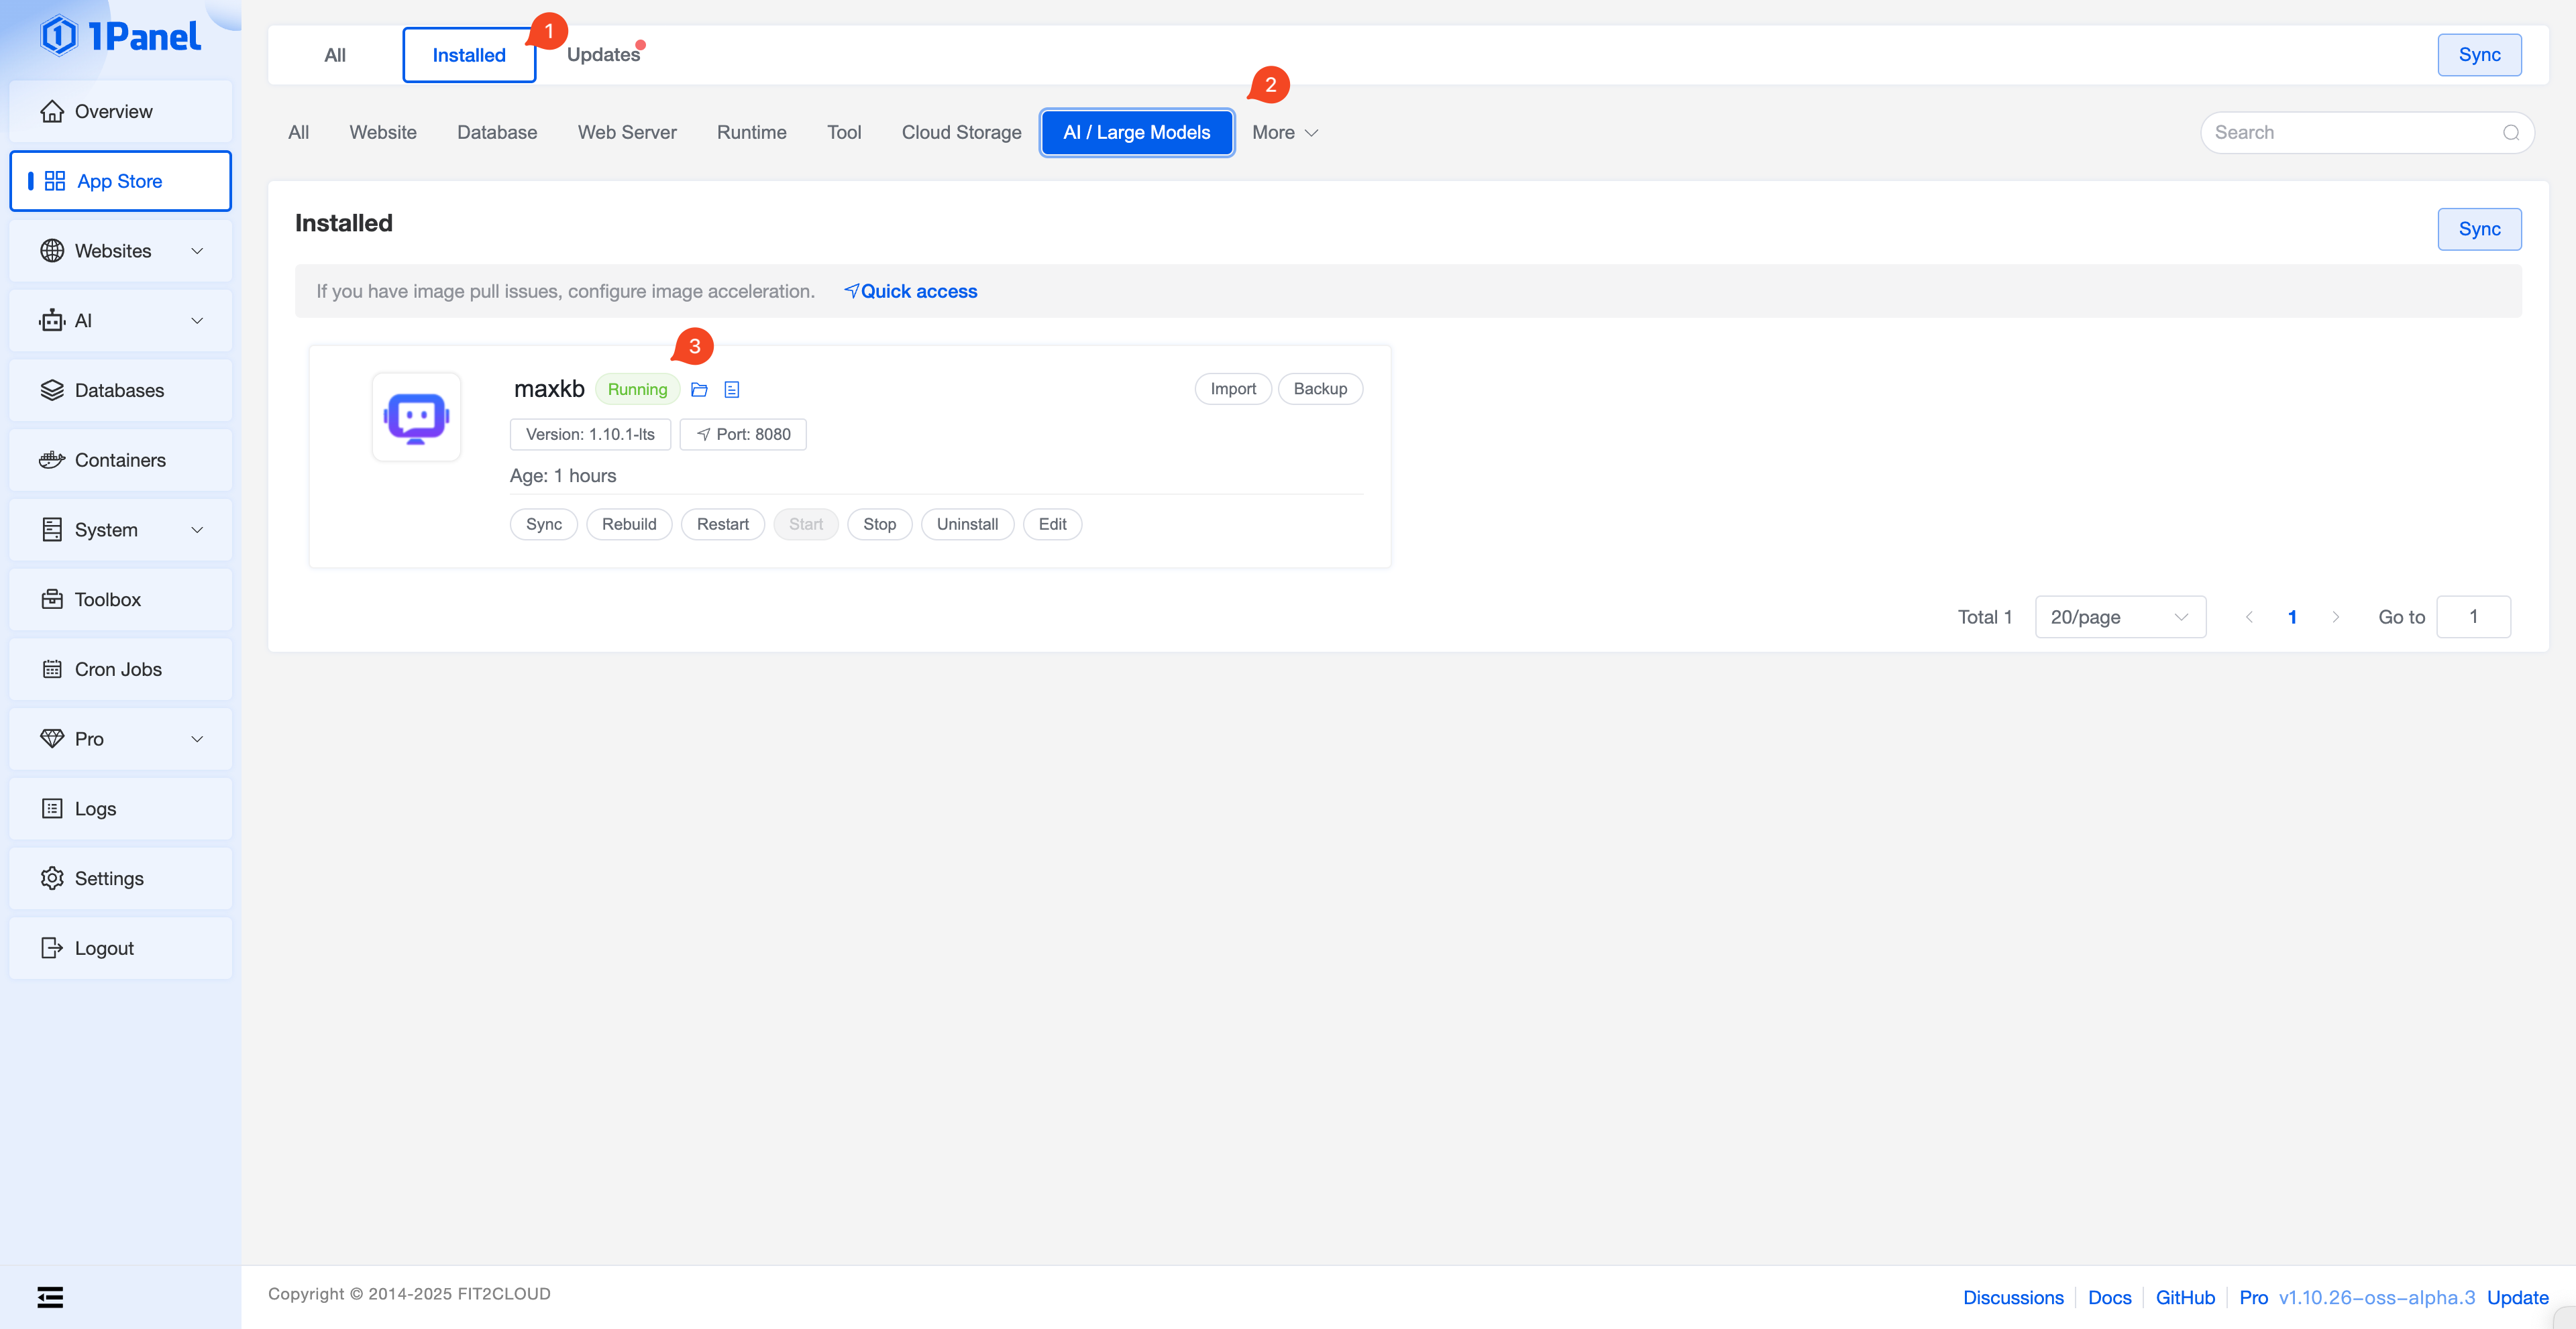Viewport: 2576px width, 1329px height.
Task: Select the Installed tab
Action: click(x=469, y=55)
